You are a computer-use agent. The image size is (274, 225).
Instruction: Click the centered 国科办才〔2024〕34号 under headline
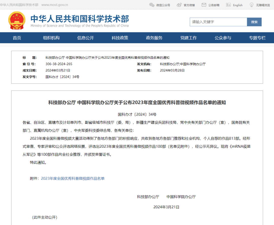click(x=137, y=115)
